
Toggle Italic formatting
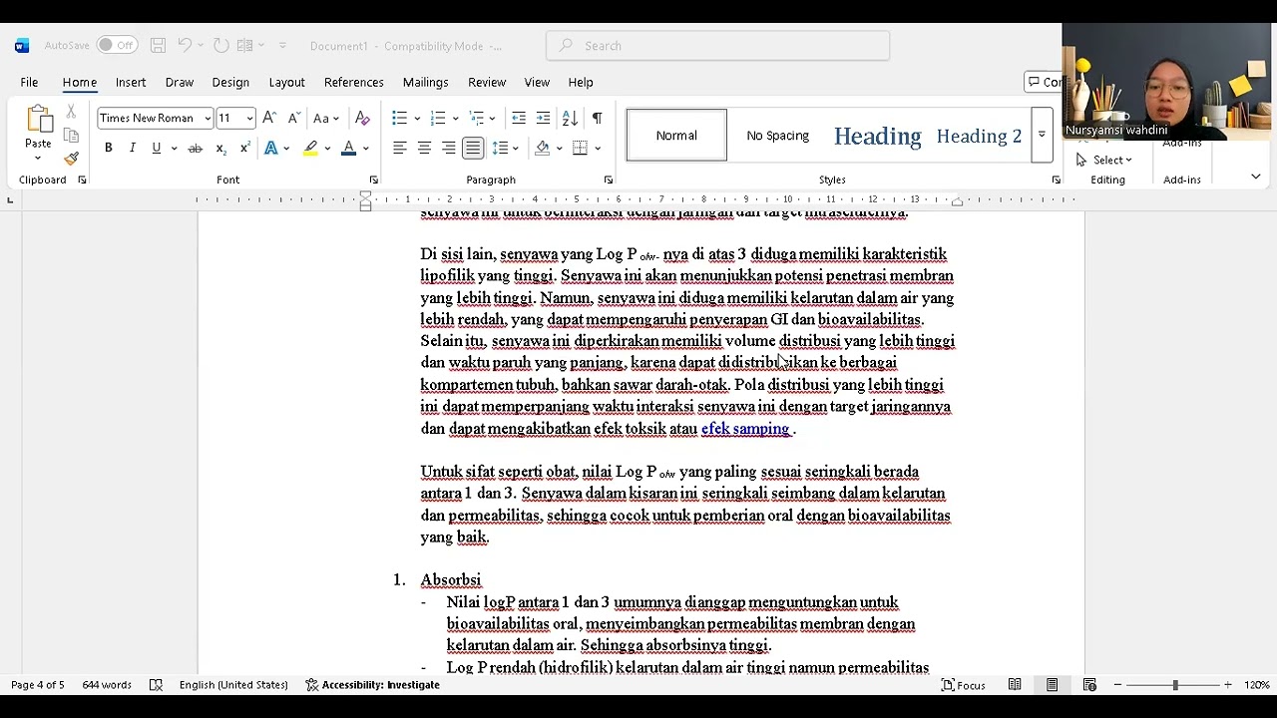[x=132, y=149]
